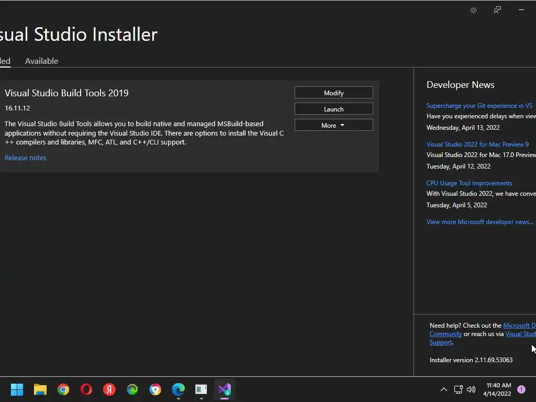
Task: Open the volume tray icon
Action: [x=471, y=389]
